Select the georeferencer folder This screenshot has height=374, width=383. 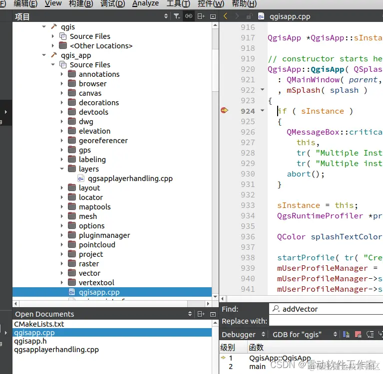tap(103, 140)
